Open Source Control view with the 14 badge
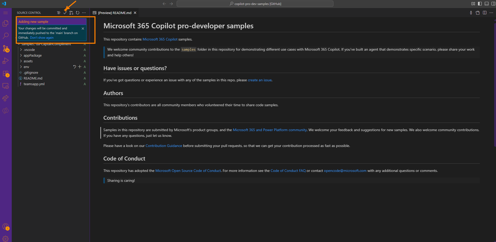The width and height of the screenshot is (496, 242). (x=5, y=48)
